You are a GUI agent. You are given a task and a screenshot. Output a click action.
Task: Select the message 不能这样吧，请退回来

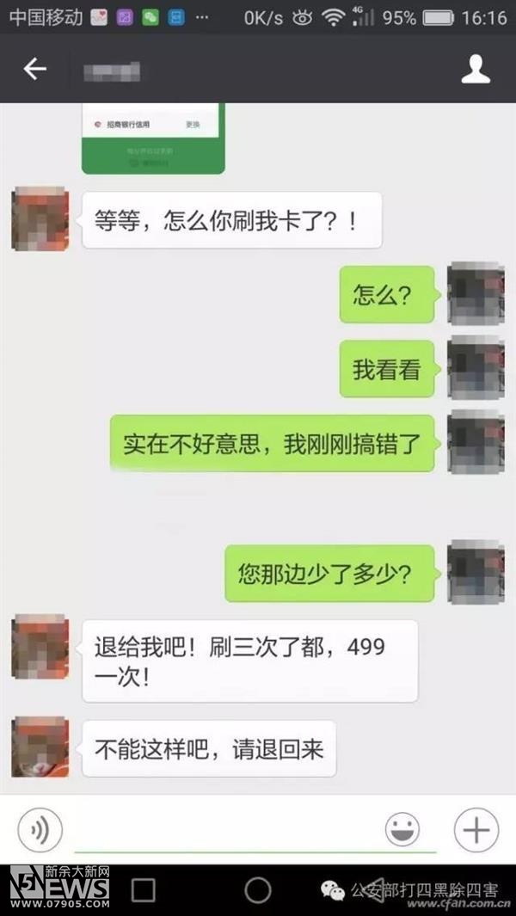tap(209, 749)
